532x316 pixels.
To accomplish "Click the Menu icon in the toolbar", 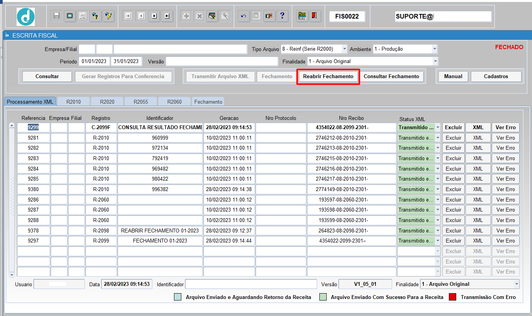I will pyautogui.click(x=302, y=16).
